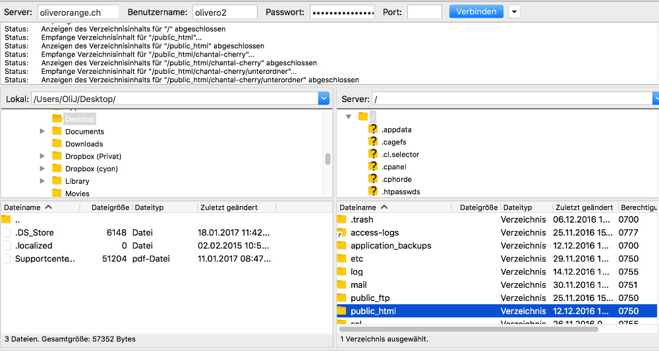Screen dimensions: 659x351
Task: Click the Port input field
Action: (x=424, y=12)
